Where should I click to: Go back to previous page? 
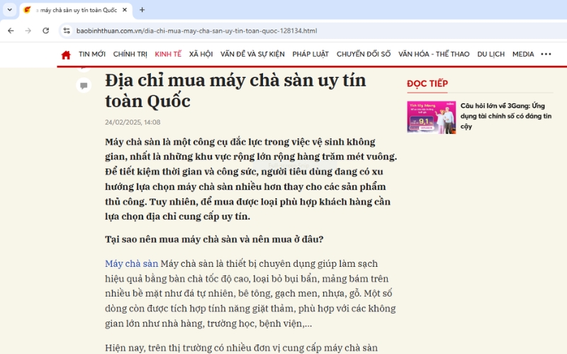tap(11, 30)
